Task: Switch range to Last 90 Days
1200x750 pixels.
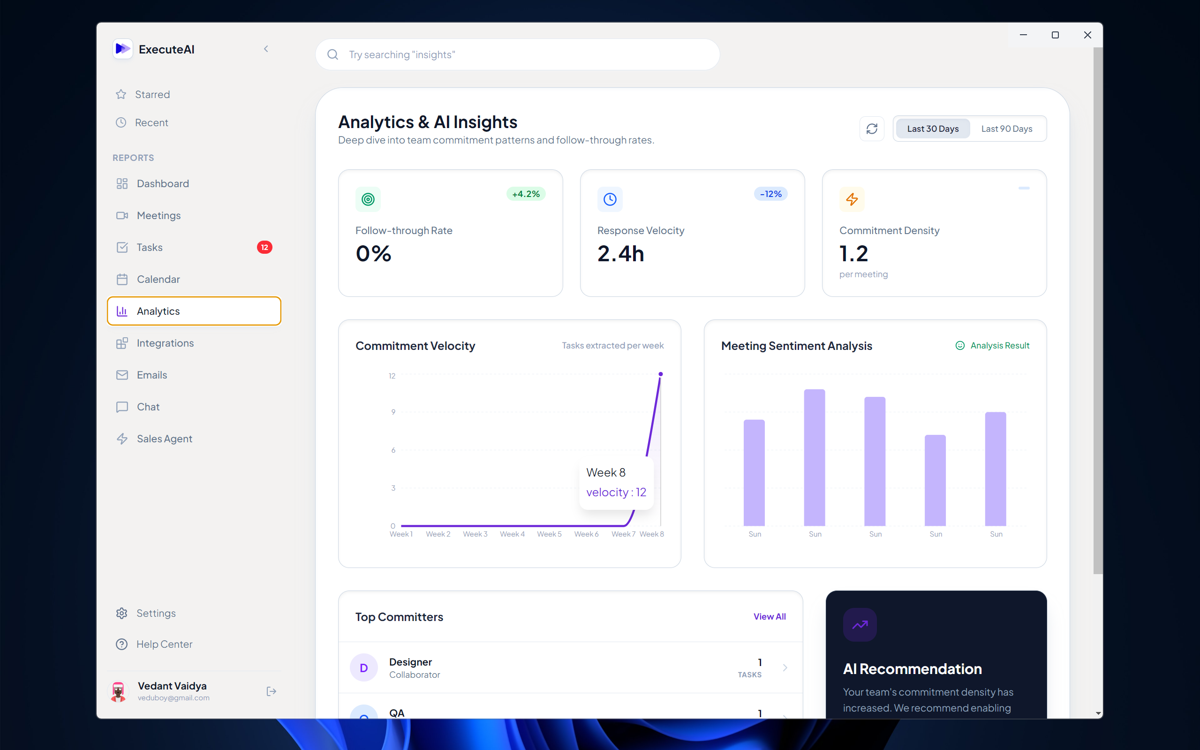Action: (x=1006, y=129)
